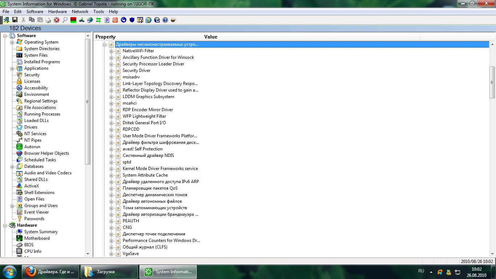The width and height of the screenshot is (496, 279).
Task: Click the green double-arrows toolbar icon
Action: click(98, 20)
